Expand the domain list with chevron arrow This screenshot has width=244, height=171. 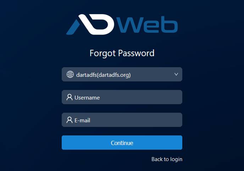[x=176, y=74]
